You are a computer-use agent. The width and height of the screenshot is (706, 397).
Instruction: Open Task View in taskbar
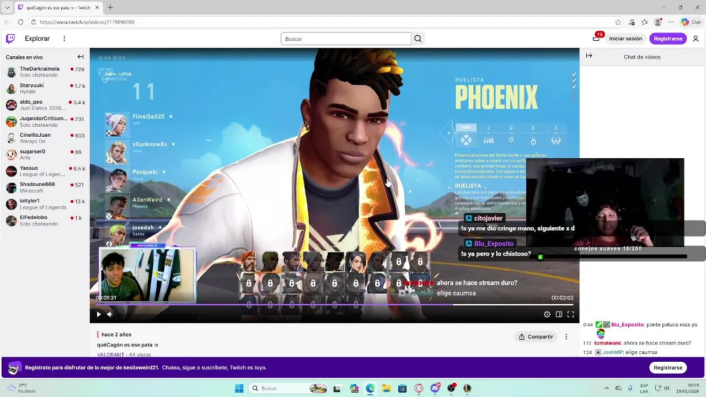337,388
